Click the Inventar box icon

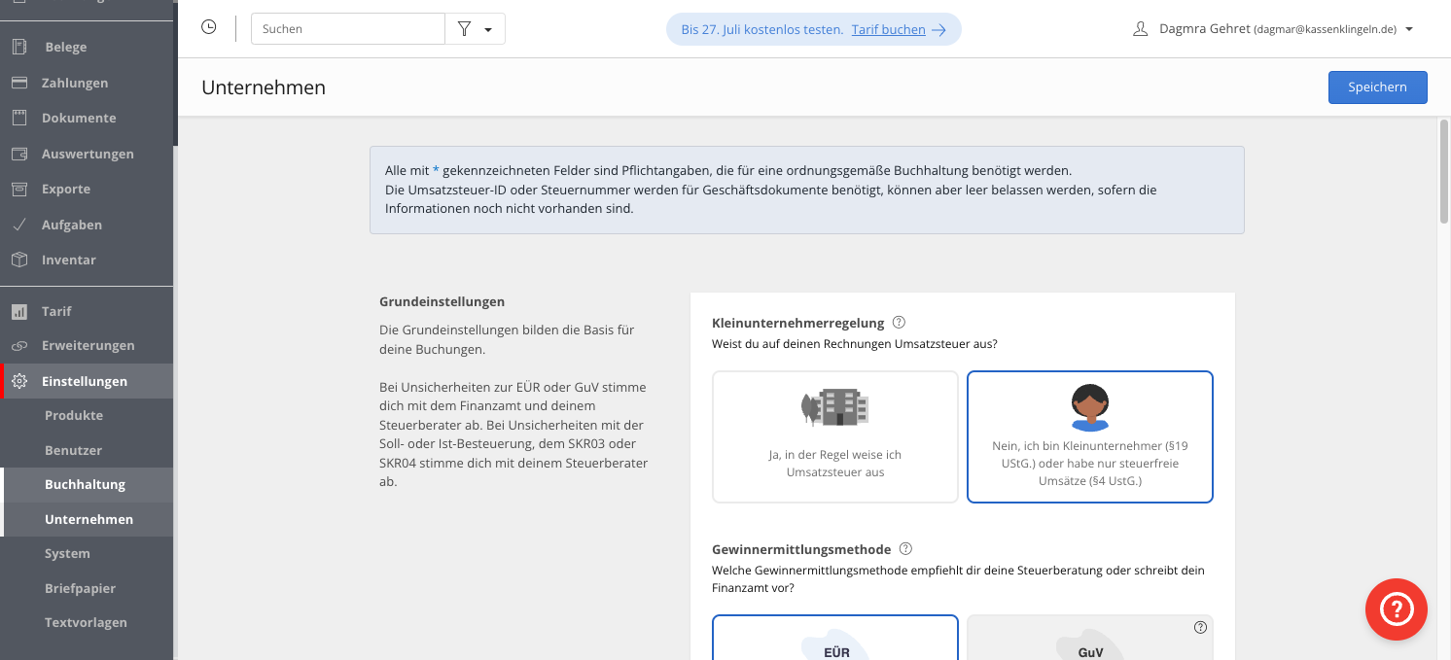tap(18, 260)
